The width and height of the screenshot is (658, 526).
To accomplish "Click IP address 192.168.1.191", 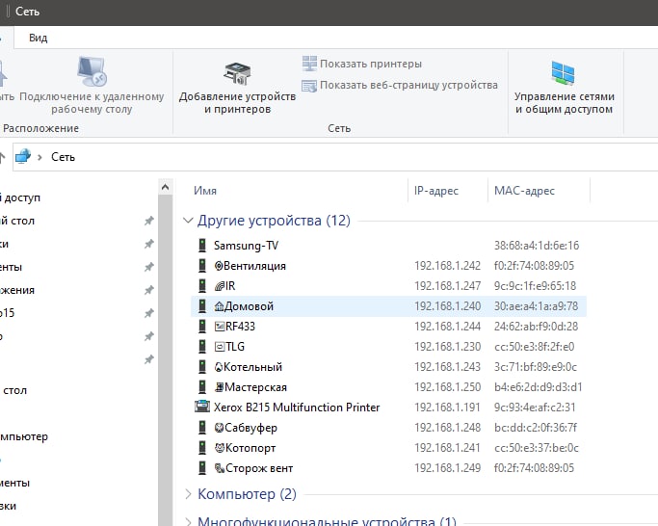I will 447,408.
